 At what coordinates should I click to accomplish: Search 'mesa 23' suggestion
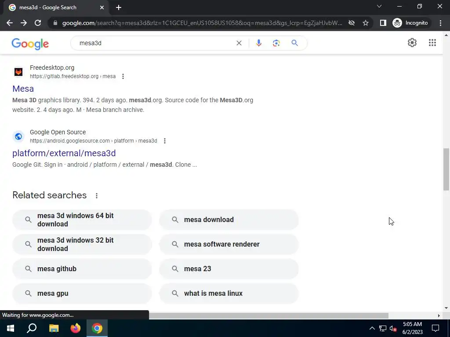coord(229,269)
